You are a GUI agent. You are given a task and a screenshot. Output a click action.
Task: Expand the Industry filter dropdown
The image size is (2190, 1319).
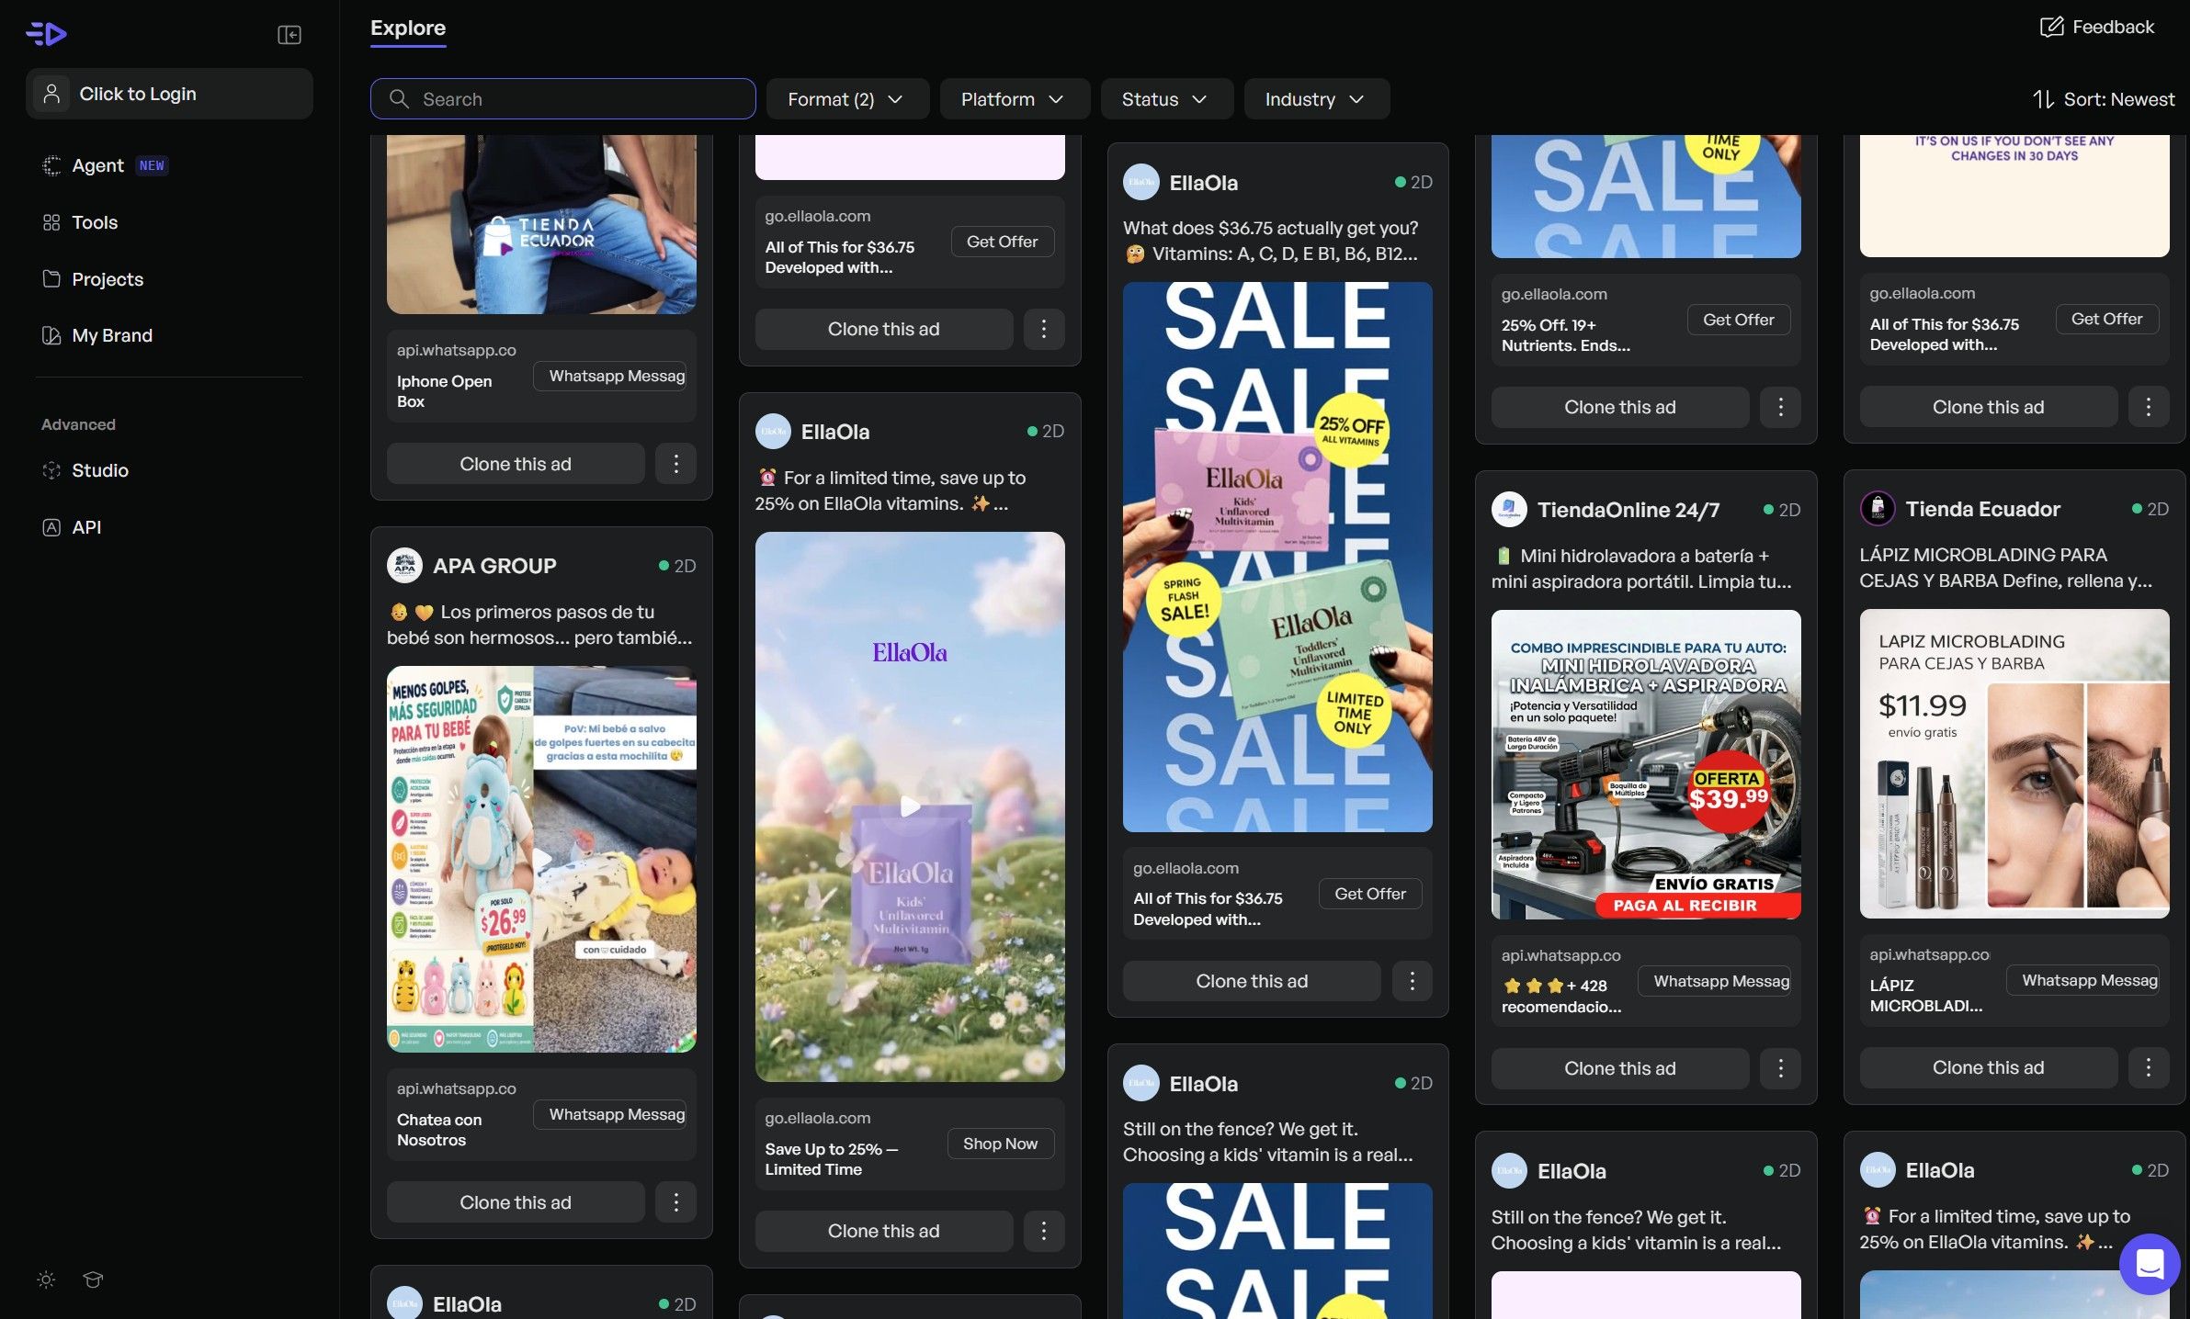tap(1316, 99)
